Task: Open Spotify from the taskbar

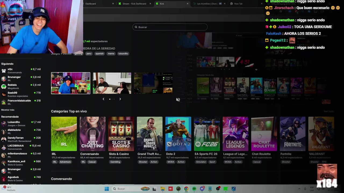Action: 194,189
